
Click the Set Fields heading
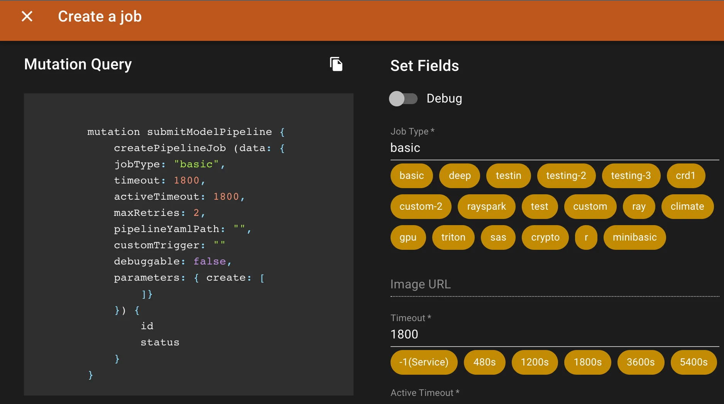click(425, 66)
